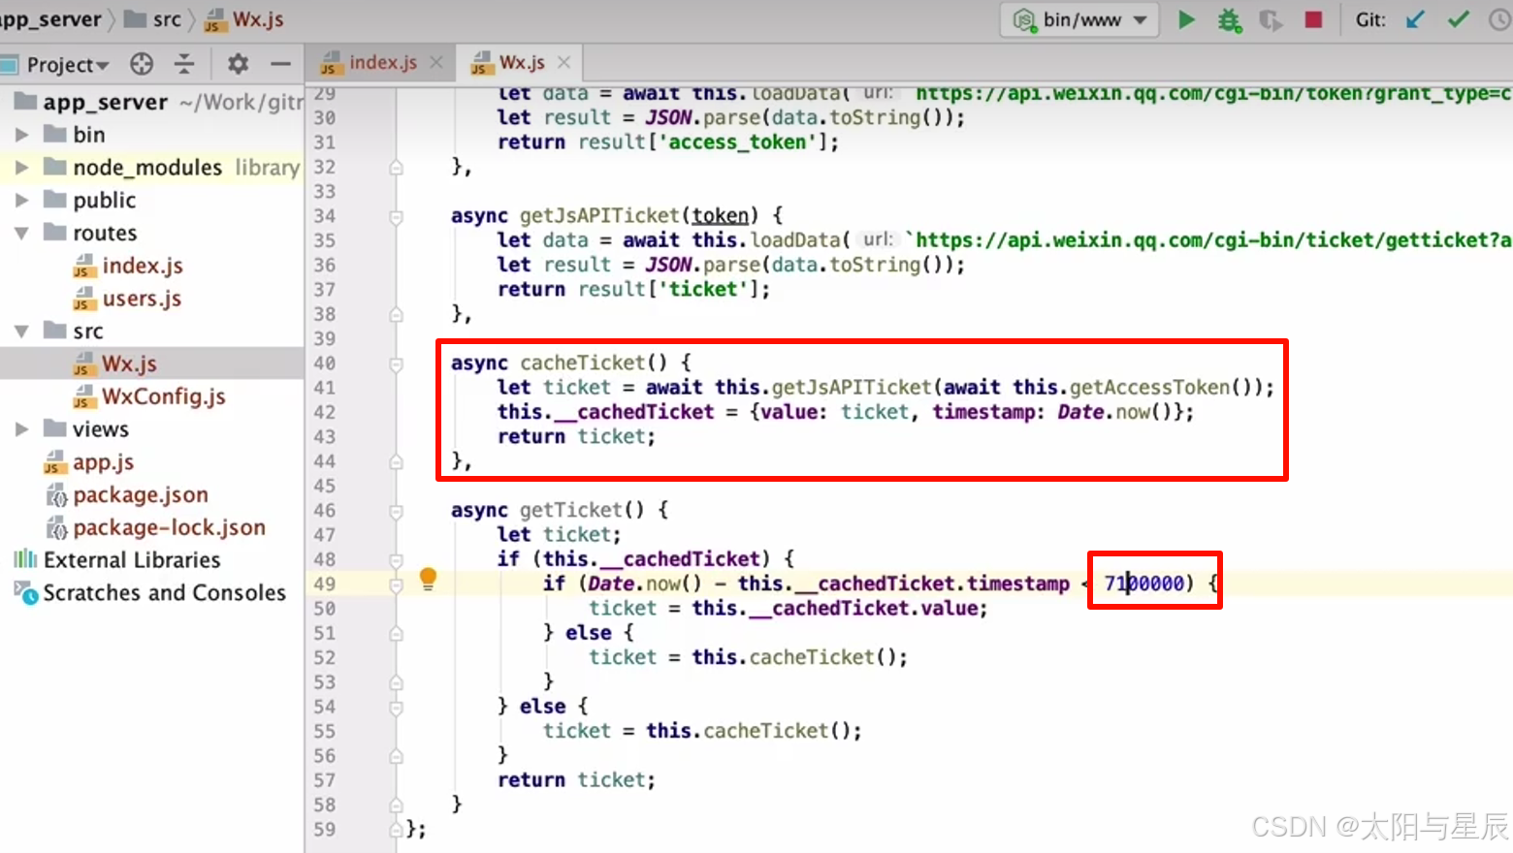The height and width of the screenshot is (853, 1513).
Task: Expand the bin folder
Action: (x=21, y=135)
